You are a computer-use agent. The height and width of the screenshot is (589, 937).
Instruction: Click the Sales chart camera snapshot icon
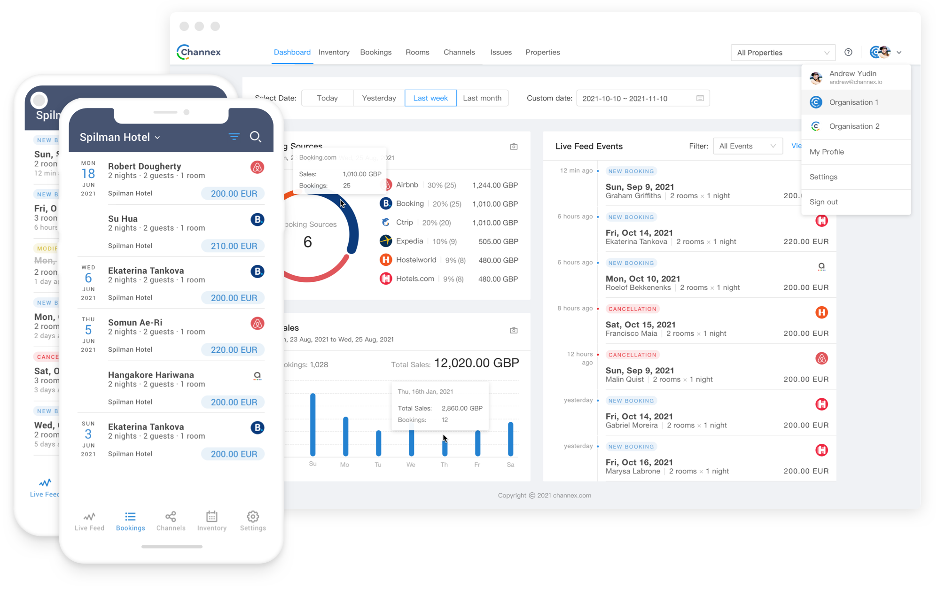point(514,330)
